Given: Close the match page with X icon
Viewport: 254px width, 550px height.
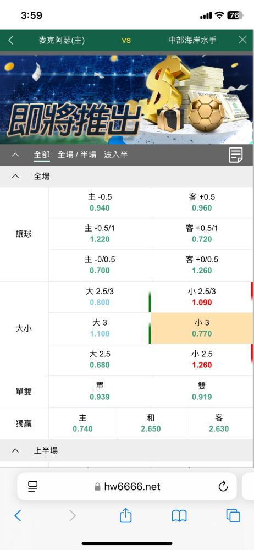Looking at the screenshot, I should click(242, 40).
